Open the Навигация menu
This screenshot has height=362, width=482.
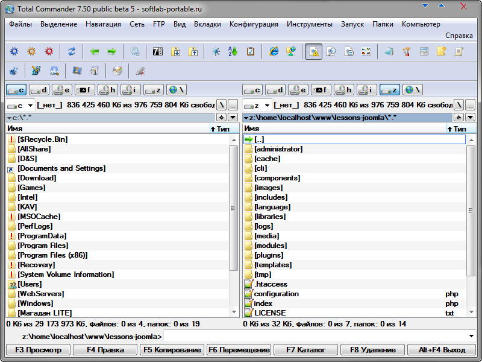point(103,24)
